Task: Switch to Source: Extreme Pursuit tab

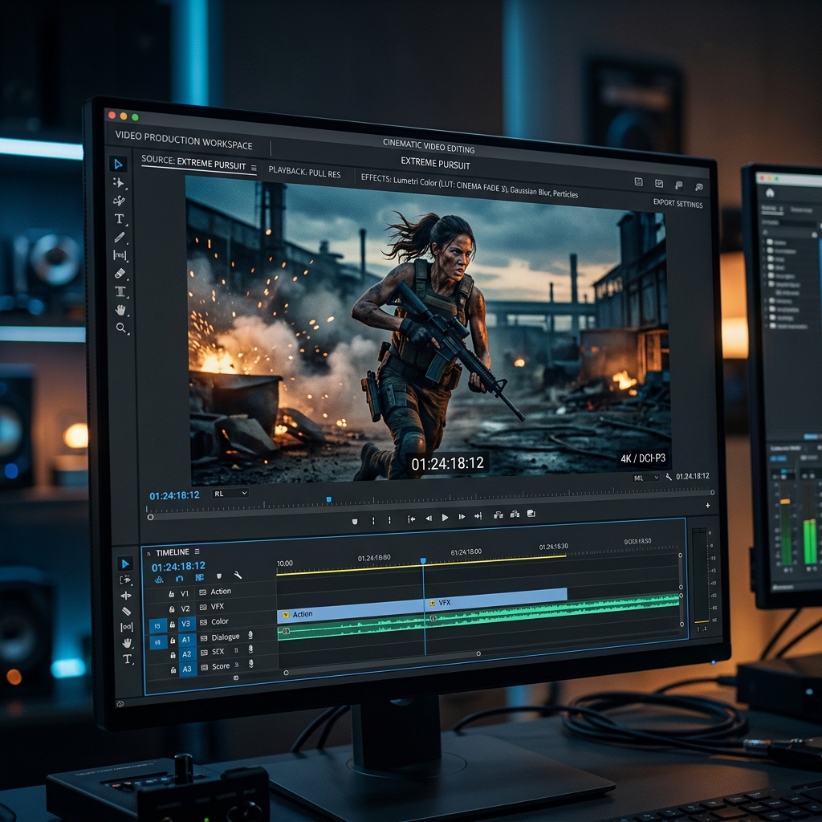Action: tap(193, 163)
